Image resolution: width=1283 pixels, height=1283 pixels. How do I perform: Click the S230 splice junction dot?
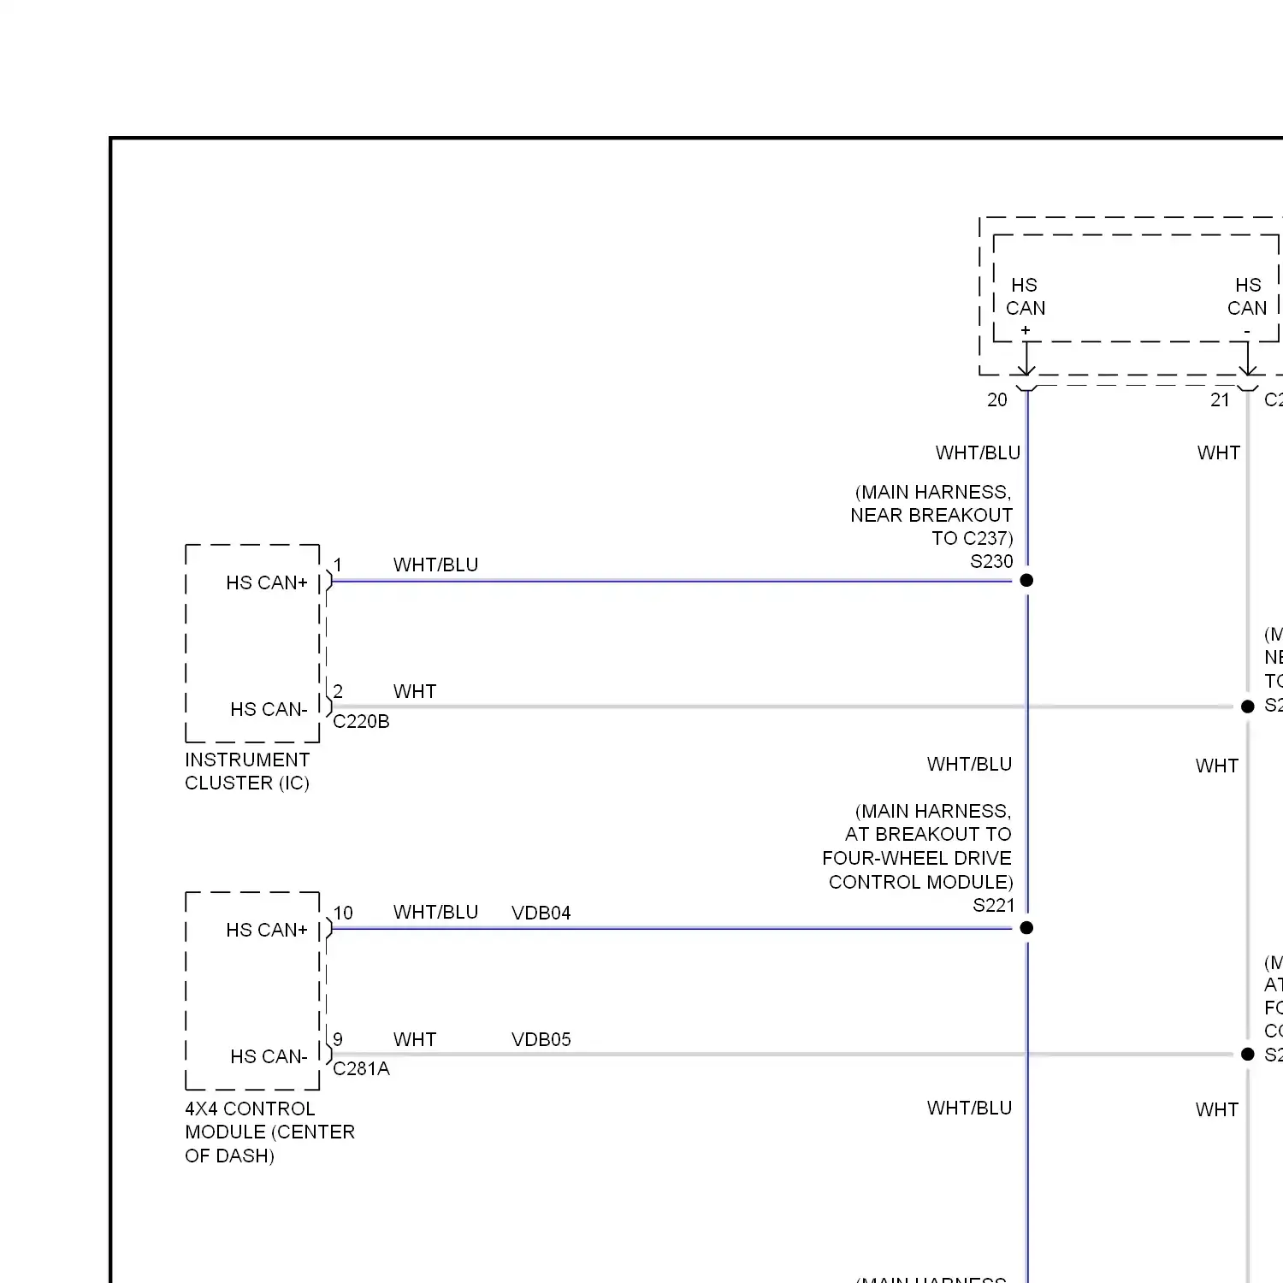click(x=1026, y=581)
